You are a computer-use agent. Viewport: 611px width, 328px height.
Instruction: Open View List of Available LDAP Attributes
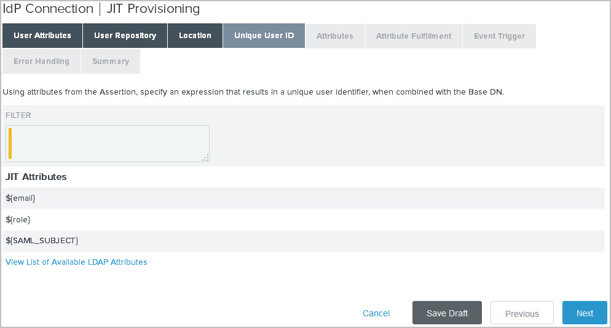(76, 262)
